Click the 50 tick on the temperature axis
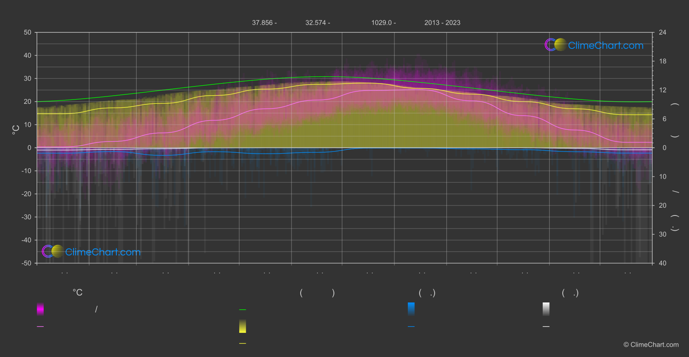The width and height of the screenshot is (689, 357). [28, 32]
